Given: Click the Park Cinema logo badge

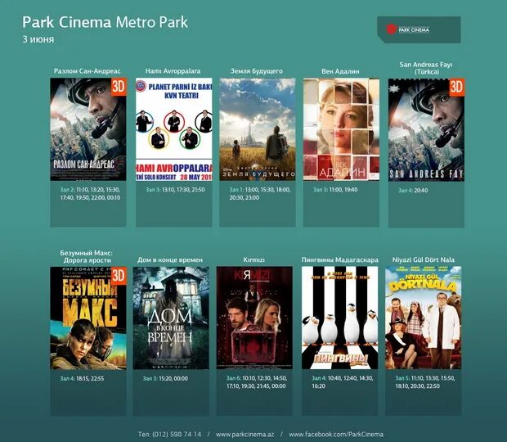Looking at the screenshot, I should 419,29.
